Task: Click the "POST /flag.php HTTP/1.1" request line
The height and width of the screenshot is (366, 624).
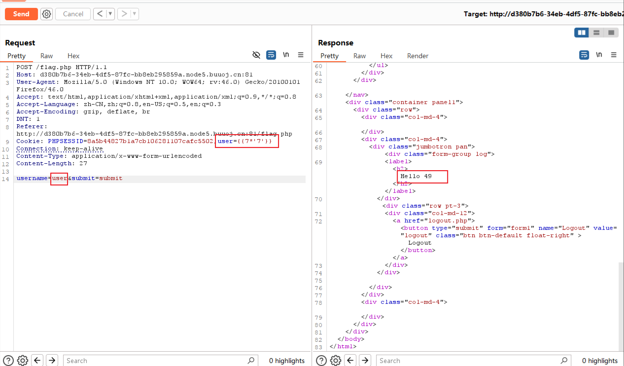Action: click(x=62, y=67)
